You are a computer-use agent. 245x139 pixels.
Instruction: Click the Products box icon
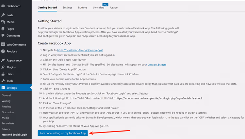[x=3, y=51]
